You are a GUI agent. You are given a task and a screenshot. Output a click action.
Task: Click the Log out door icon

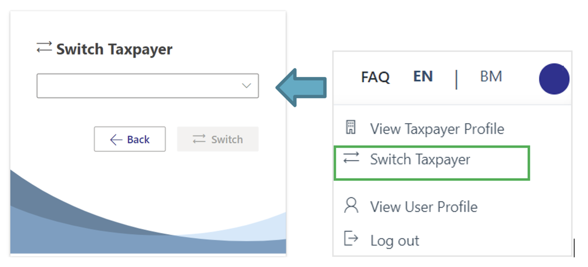pos(351,239)
